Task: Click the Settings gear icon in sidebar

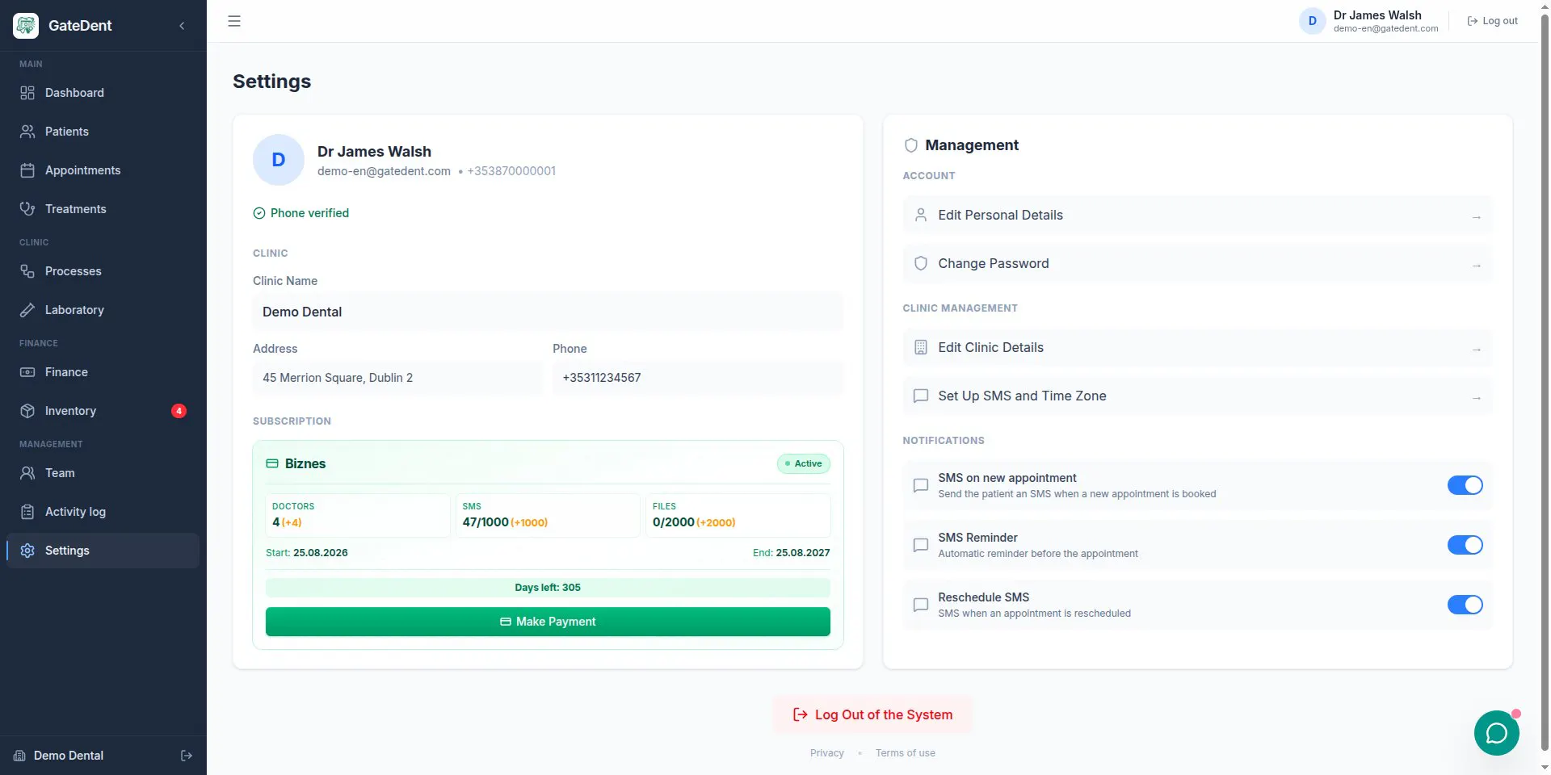Action: 27,551
